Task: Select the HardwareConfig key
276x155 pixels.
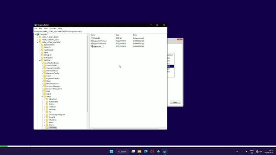Action: (x=53, y=73)
